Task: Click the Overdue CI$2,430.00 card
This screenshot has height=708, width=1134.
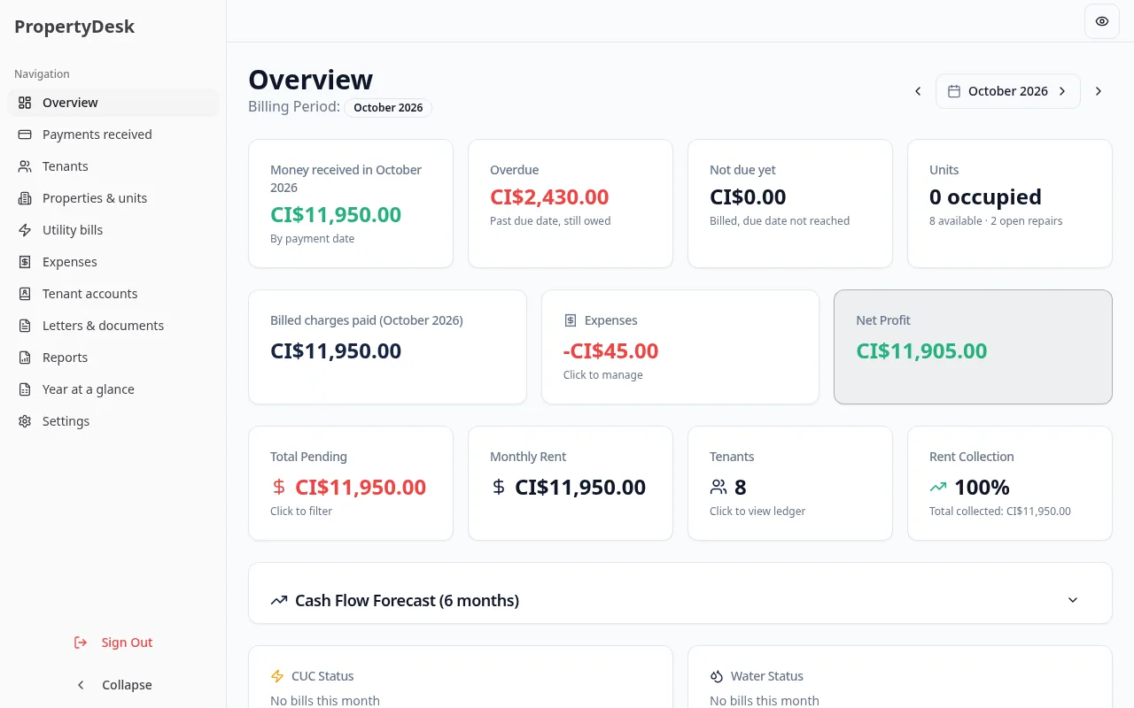Action: (x=571, y=204)
